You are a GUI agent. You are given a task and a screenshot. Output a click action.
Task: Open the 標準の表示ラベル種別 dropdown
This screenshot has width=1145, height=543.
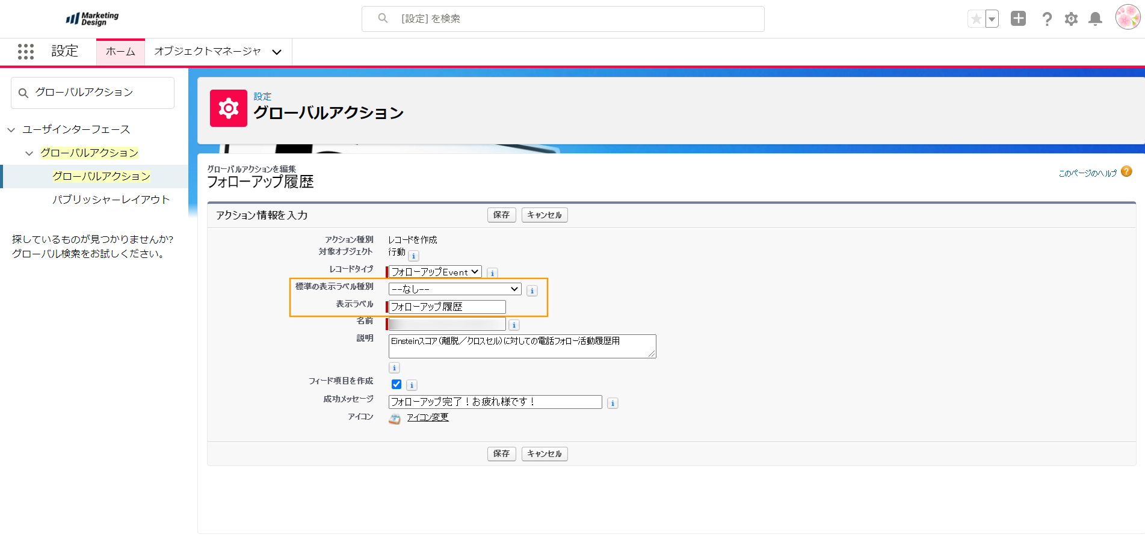[455, 289]
